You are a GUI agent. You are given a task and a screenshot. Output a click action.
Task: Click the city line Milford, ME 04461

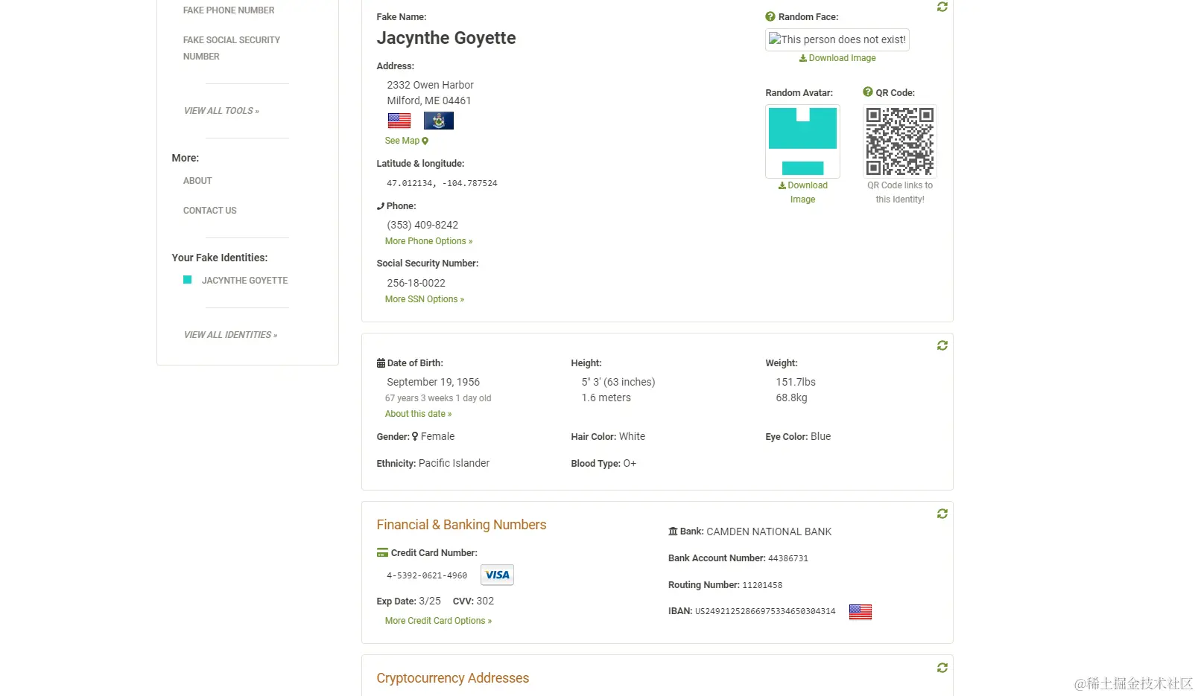coord(429,100)
